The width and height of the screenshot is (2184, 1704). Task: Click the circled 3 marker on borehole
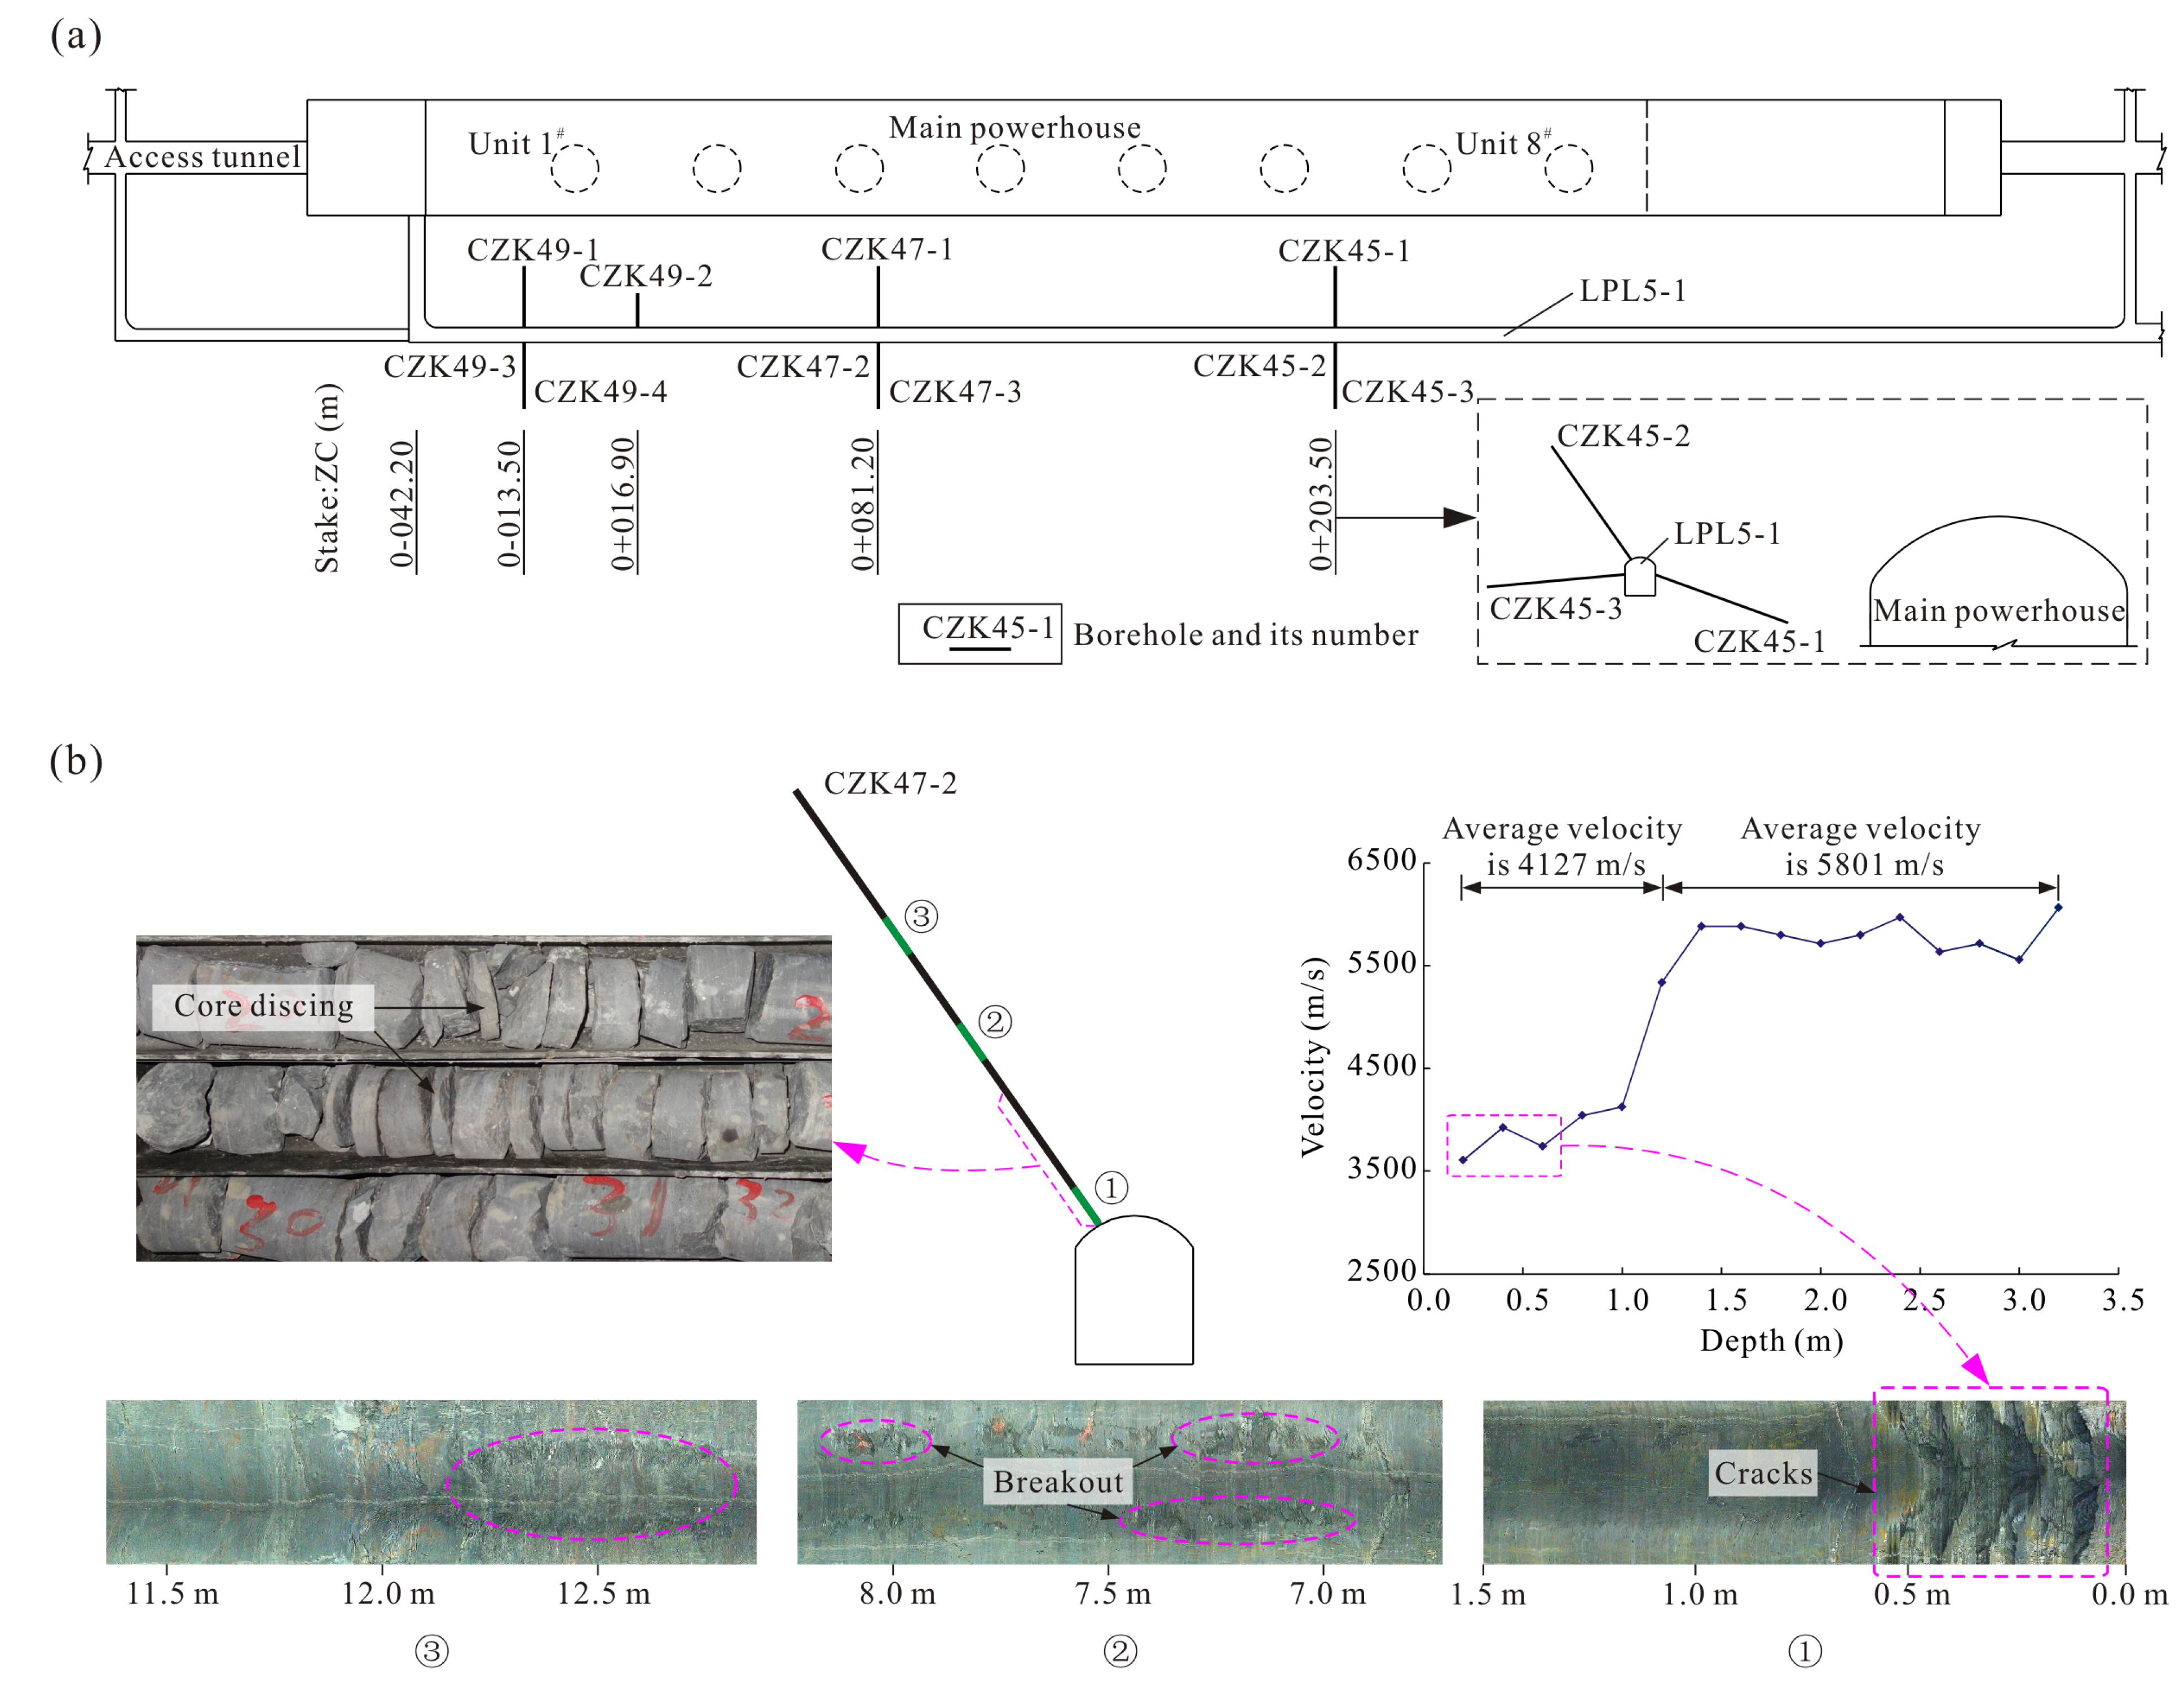click(x=921, y=916)
